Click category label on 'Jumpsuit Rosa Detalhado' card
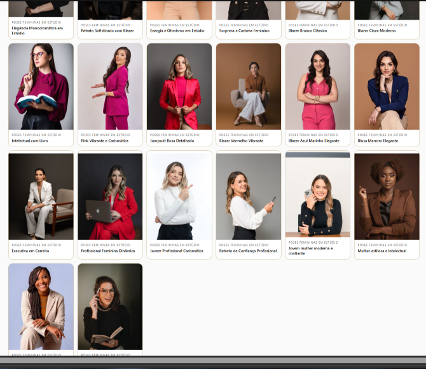Image resolution: width=426 pixels, height=369 pixels. pos(175,135)
